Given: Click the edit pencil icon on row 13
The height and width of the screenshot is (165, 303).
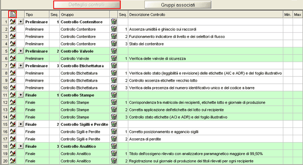Looking at the screenshot, I should pyautogui.click(x=13, y=110).
